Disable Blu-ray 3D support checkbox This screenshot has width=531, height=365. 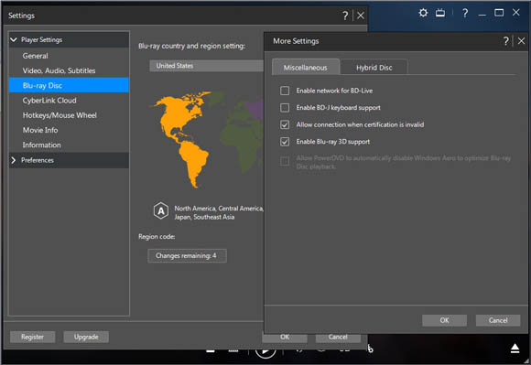(285, 142)
